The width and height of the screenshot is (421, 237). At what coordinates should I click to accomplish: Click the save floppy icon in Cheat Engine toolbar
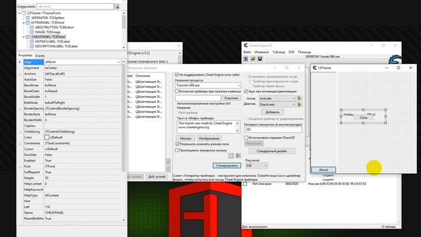click(x=260, y=59)
